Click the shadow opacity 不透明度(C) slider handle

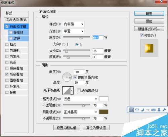(x=83, y=119)
